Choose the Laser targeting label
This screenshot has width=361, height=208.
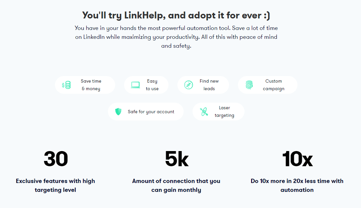[224, 112]
